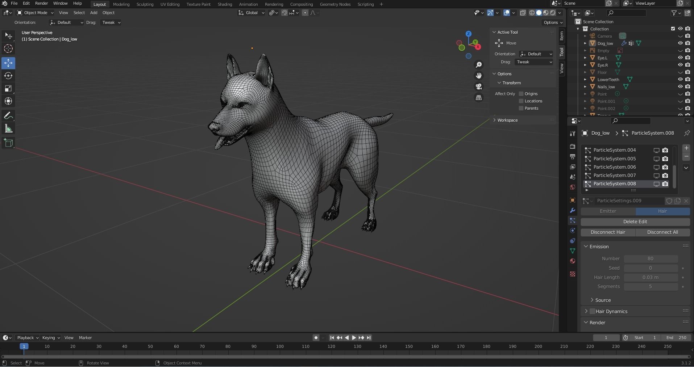
Task: Click the Disconnect All button
Action: click(662, 232)
